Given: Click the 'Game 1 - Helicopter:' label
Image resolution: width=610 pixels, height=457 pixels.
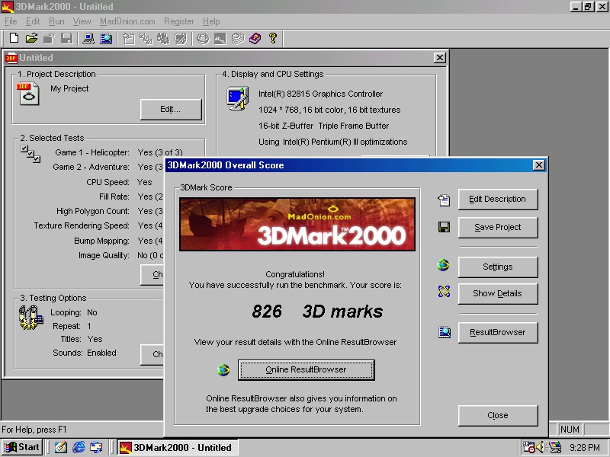Looking at the screenshot, I should point(91,152).
